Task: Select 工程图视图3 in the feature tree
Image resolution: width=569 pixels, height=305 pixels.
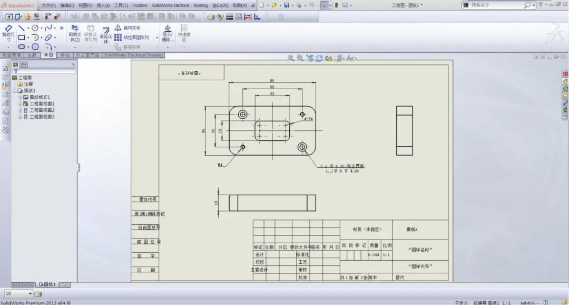Action: pos(42,117)
